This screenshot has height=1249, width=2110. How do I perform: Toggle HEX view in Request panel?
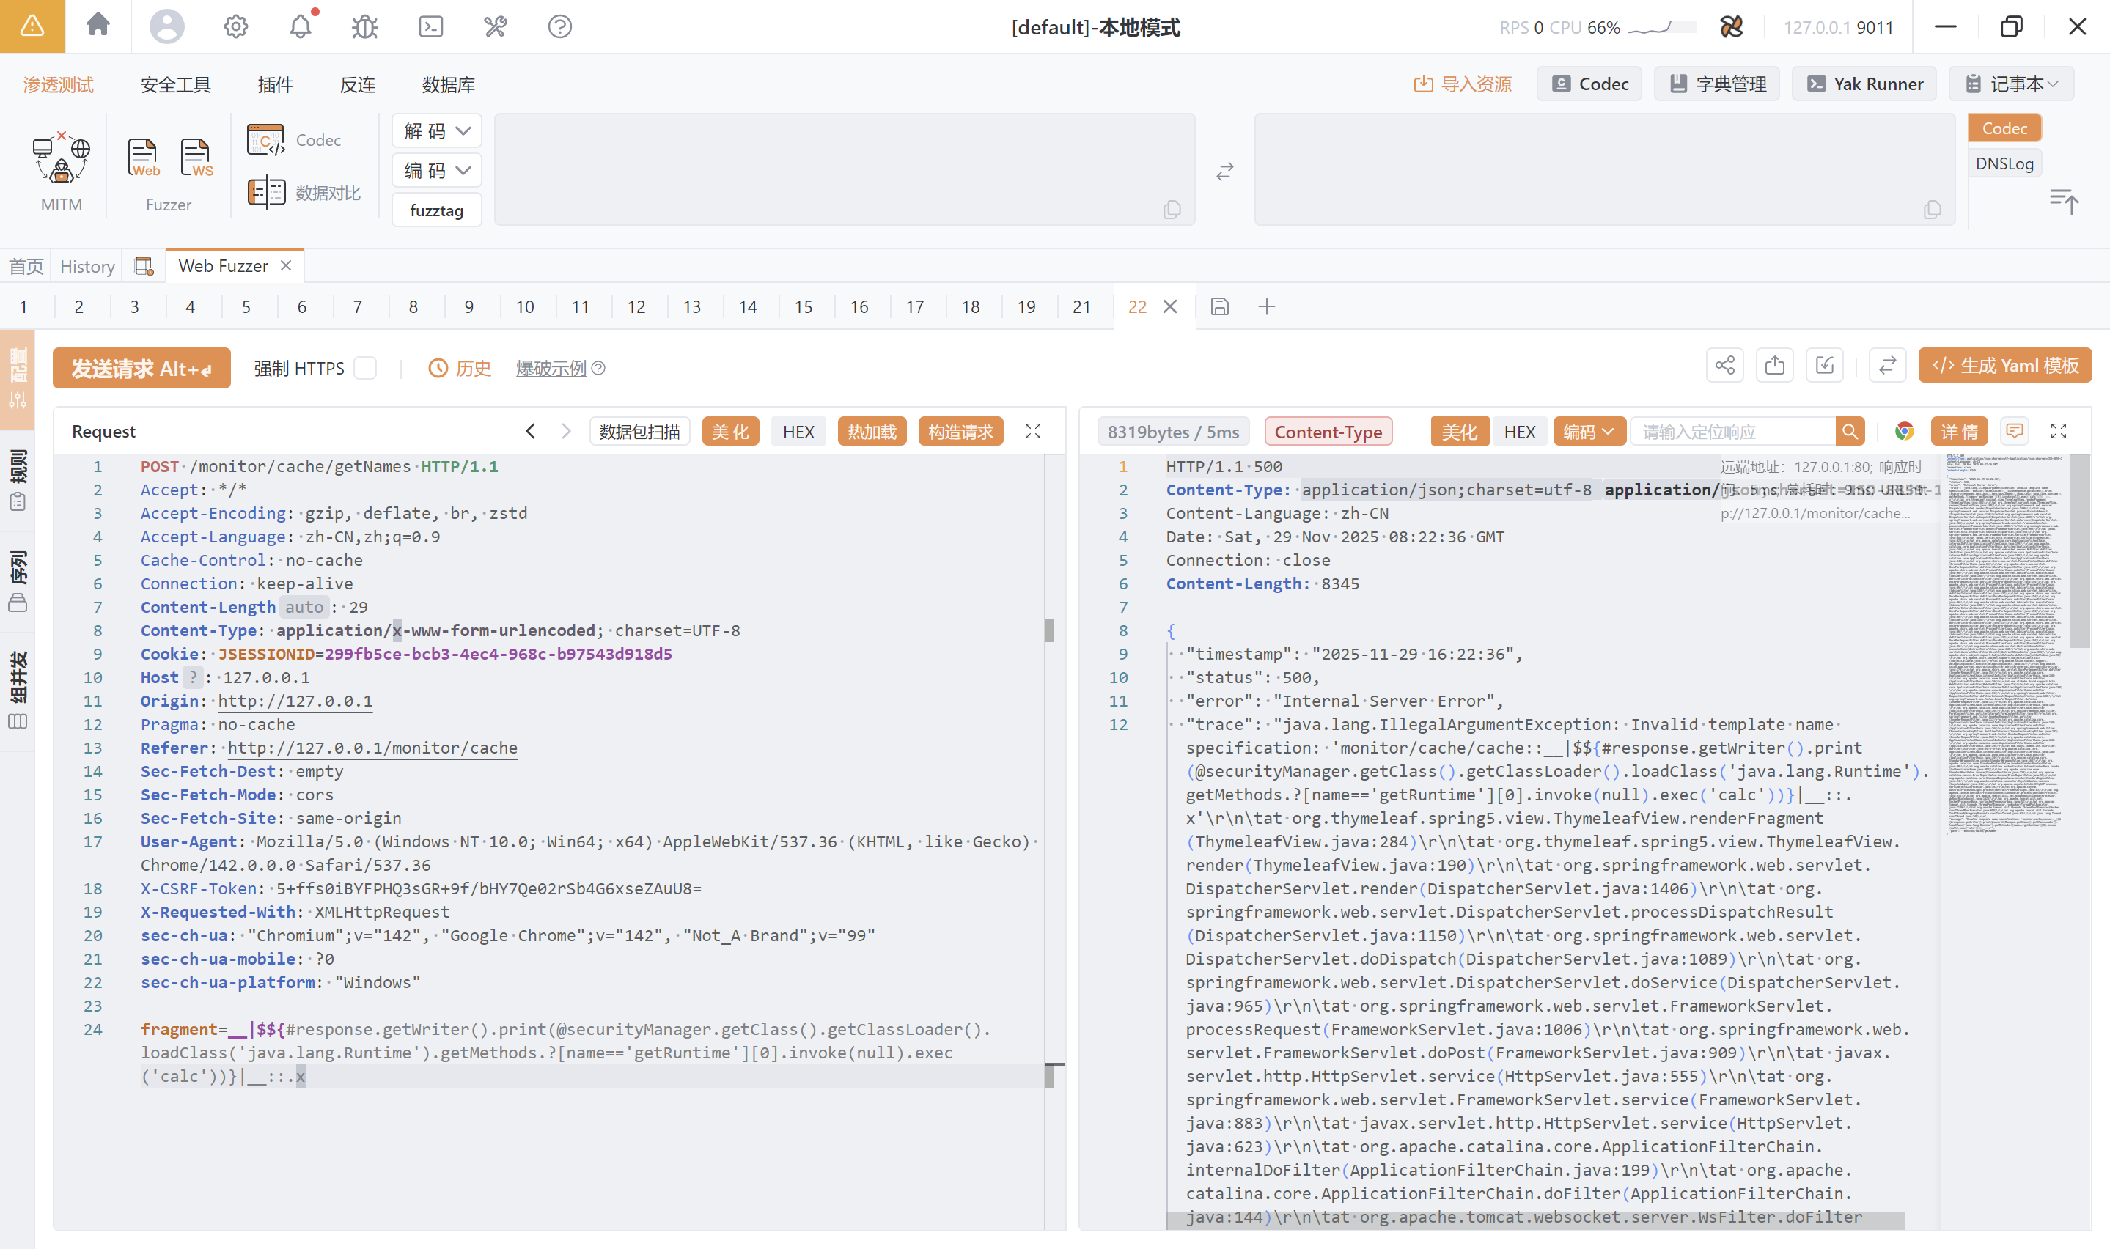click(x=798, y=432)
